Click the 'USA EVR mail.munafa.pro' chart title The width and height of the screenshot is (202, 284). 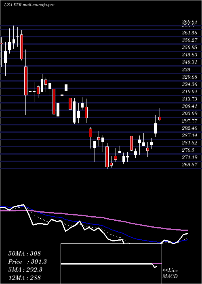29,5
